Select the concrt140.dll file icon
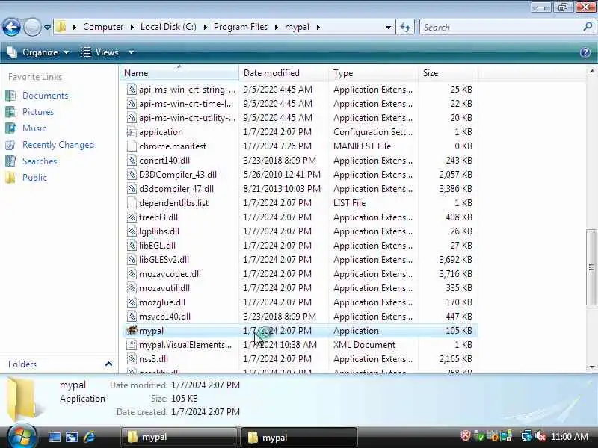 pos(132,161)
